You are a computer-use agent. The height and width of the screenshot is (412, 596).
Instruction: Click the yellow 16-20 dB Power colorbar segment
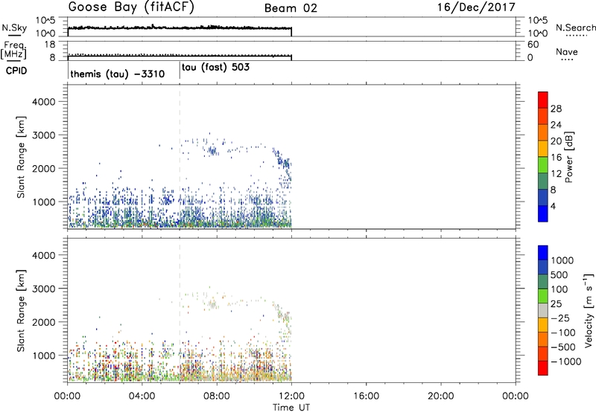coord(543,149)
